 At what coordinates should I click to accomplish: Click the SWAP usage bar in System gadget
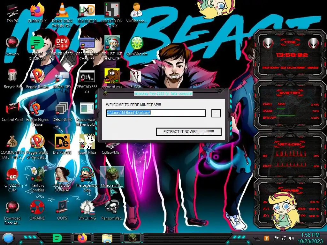click(286, 115)
